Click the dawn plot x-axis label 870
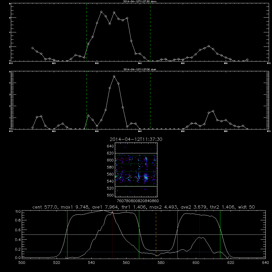The image size is (272, 272). tap(269, 63)
